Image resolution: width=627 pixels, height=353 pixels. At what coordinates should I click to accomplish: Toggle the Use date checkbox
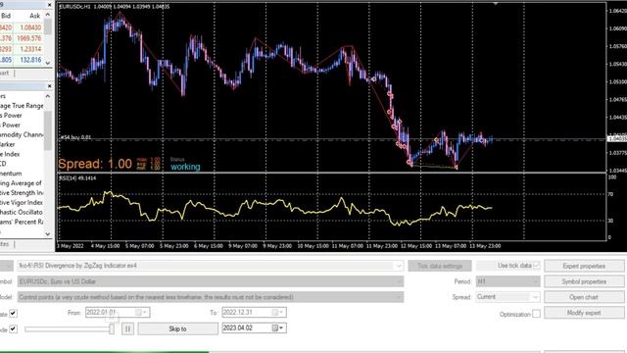coord(13,313)
